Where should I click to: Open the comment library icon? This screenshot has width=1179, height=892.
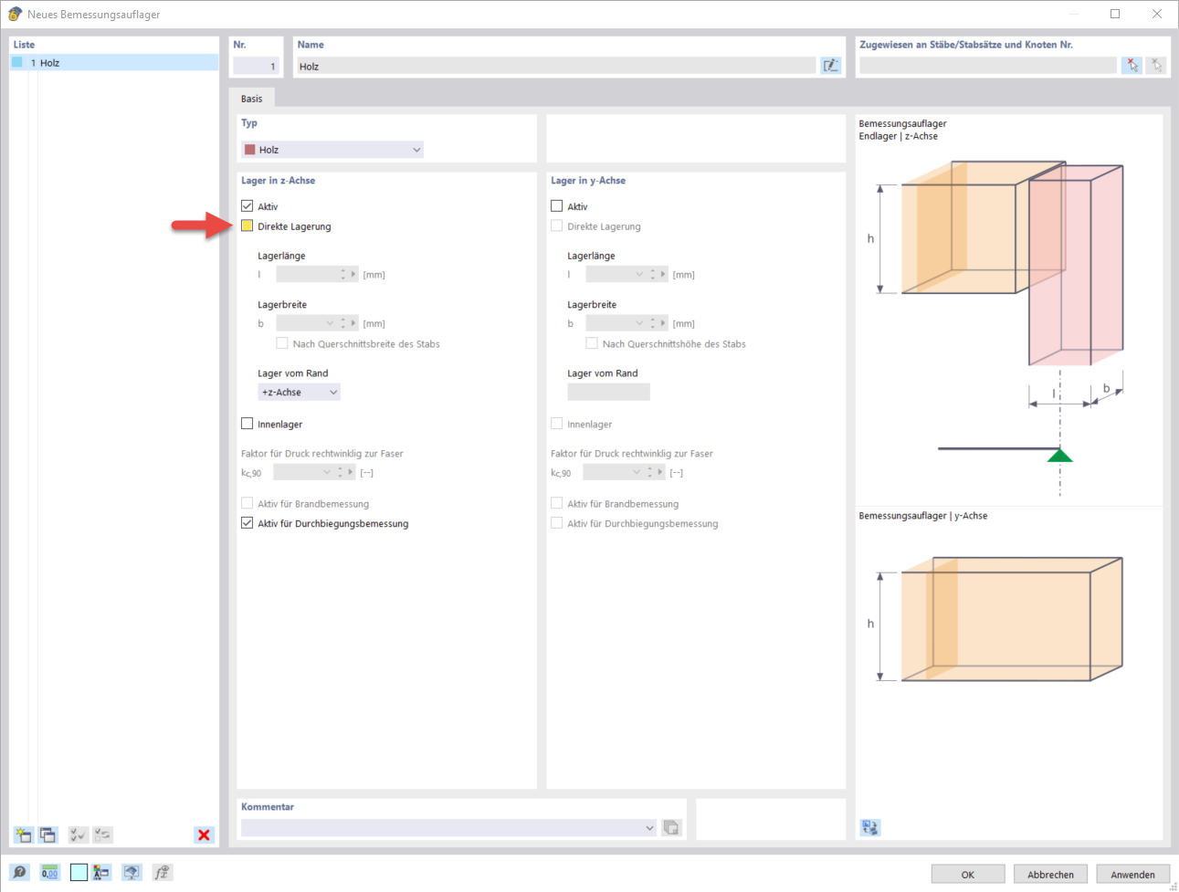coord(671,828)
